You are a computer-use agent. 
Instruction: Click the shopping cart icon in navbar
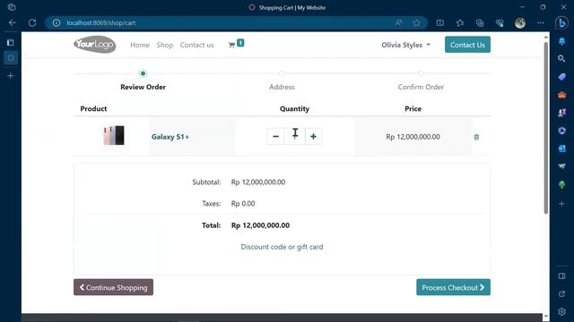point(231,45)
